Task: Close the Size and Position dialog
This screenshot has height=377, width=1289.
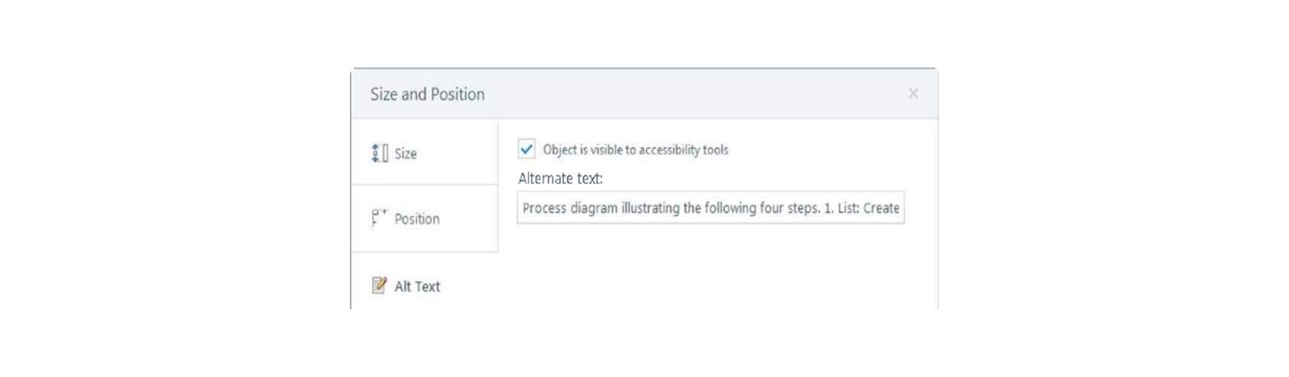Action: tap(913, 93)
